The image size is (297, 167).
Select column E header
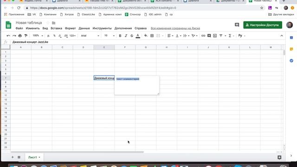click(x=104, y=47)
